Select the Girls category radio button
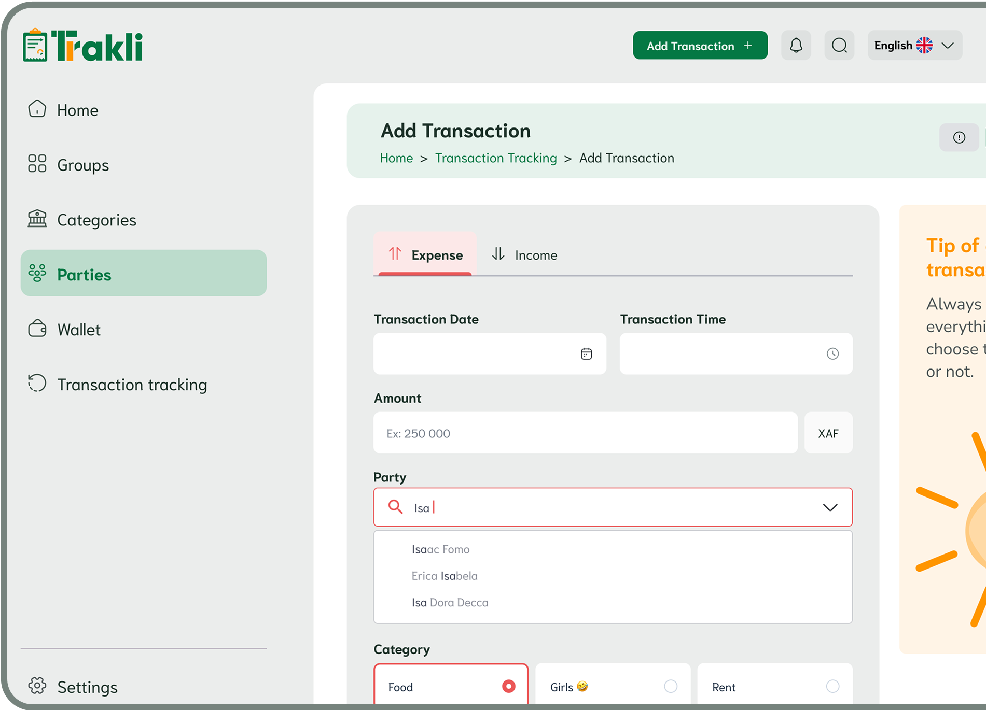Image resolution: width=986 pixels, height=710 pixels. (x=670, y=686)
